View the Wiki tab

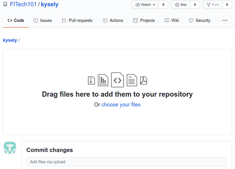tap(172, 21)
